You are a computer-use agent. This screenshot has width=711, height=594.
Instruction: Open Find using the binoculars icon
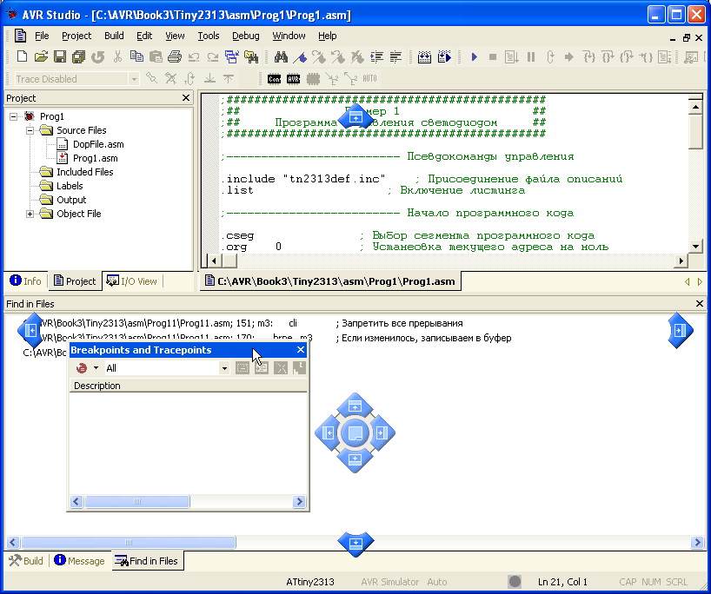point(281,56)
